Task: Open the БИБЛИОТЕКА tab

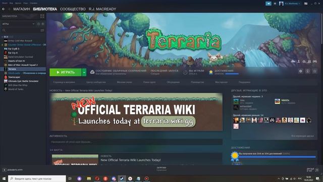Action: (x=45, y=9)
